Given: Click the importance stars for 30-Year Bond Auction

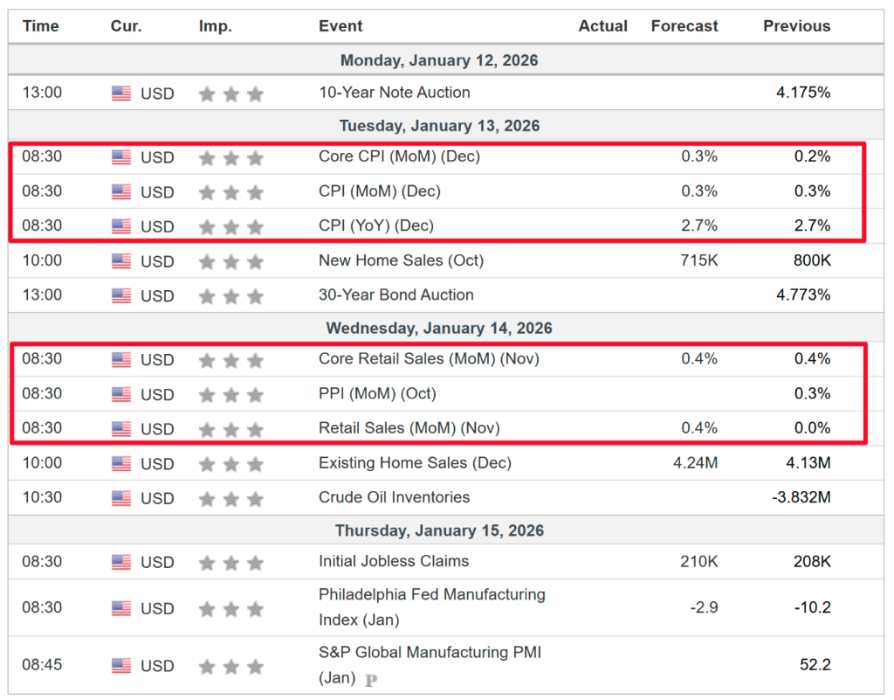Looking at the screenshot, I should click(230, 296).
